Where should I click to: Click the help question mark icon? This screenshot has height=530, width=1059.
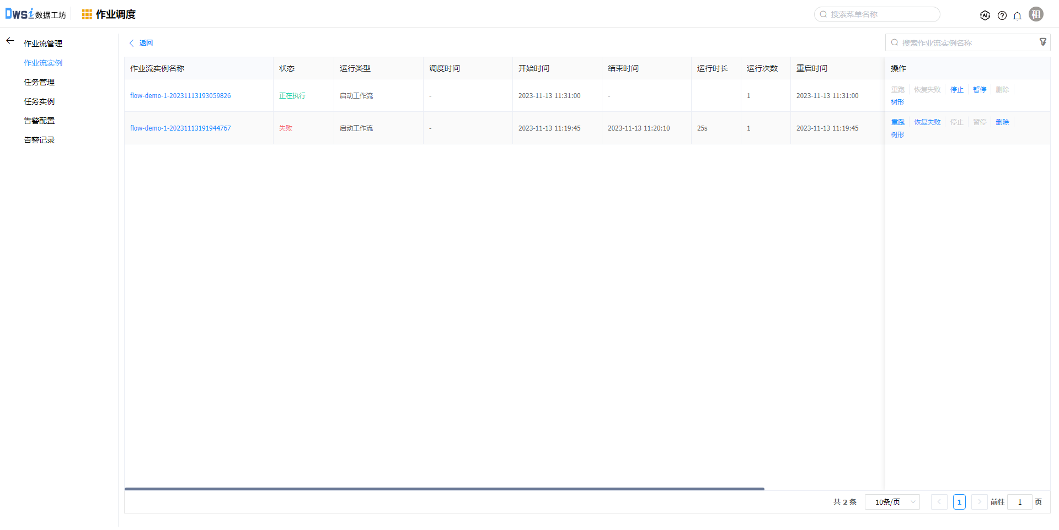1002,15
